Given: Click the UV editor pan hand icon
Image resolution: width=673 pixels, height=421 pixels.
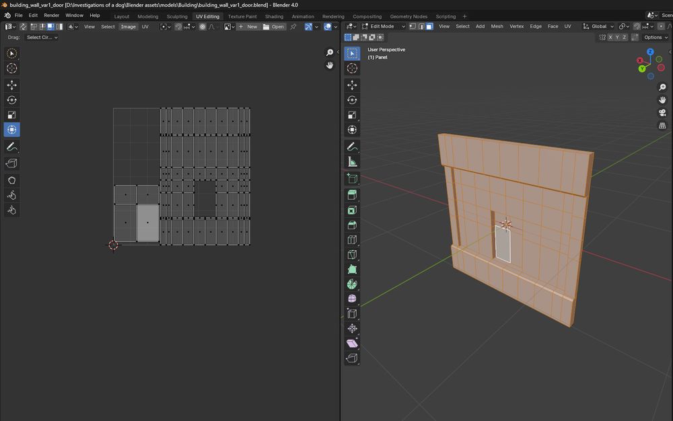Looking at the screenshot, I should click(x=330, y=65).
